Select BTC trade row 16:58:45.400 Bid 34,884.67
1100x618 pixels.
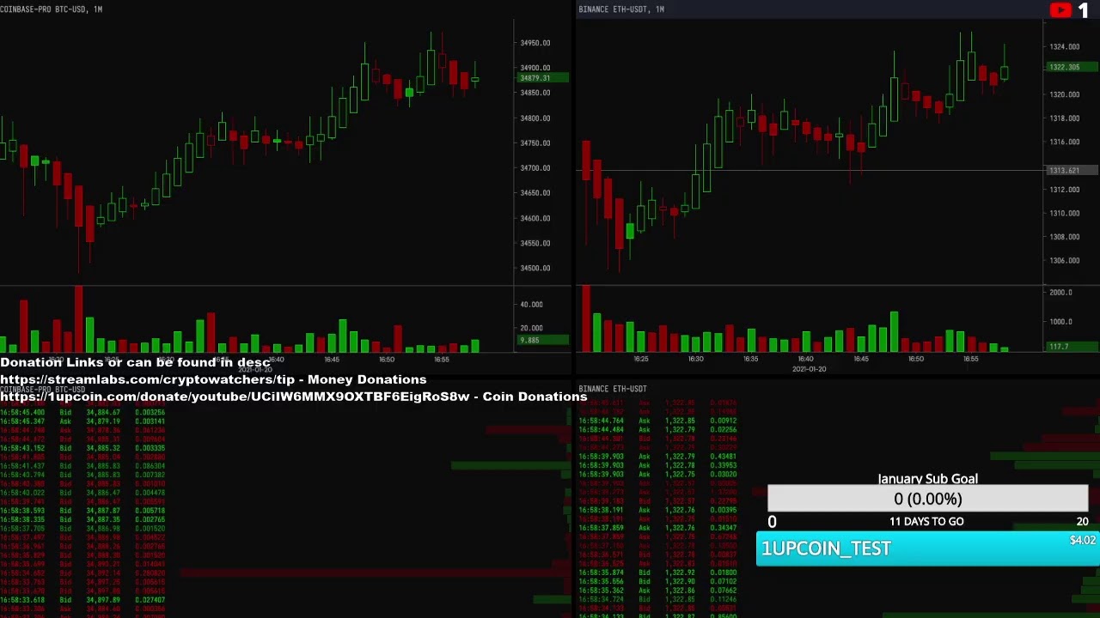(x=83, y=413)
